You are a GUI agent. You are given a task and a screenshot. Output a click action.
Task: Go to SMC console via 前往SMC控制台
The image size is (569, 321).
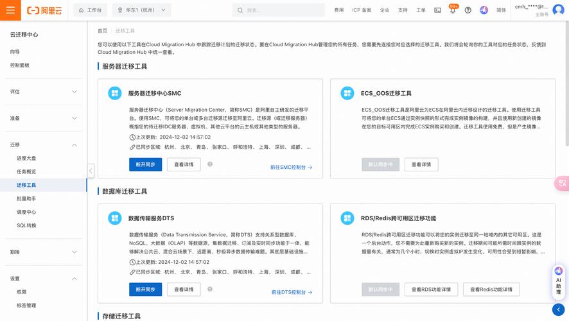point(291,167)
